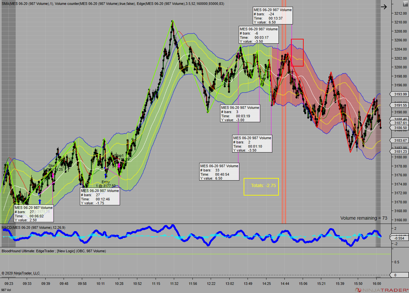Click the magenta exit marker near 10:28
The image size is (409, 293).
click(119, 165)
